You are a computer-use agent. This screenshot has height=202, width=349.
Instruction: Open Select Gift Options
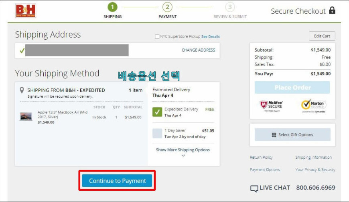(x=292, y=135)
